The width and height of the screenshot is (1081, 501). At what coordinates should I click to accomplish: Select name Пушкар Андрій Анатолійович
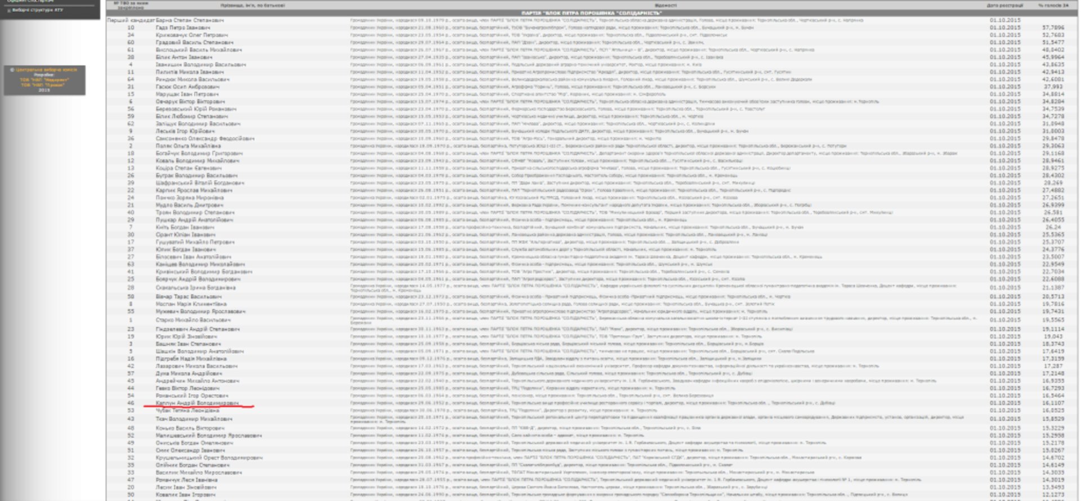point(194,220)
